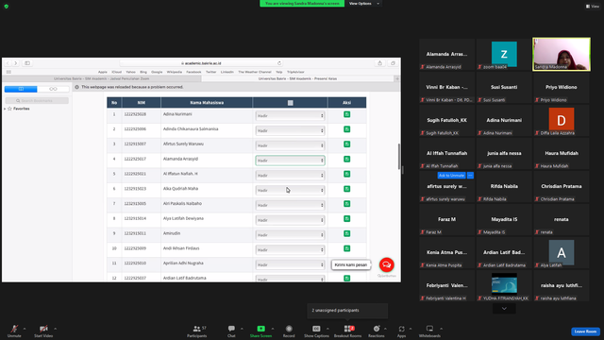Click the green action icon for Adinda Chikanaura Salmanisa
This screenshot has width=604, height=340.
click(346, 129)
